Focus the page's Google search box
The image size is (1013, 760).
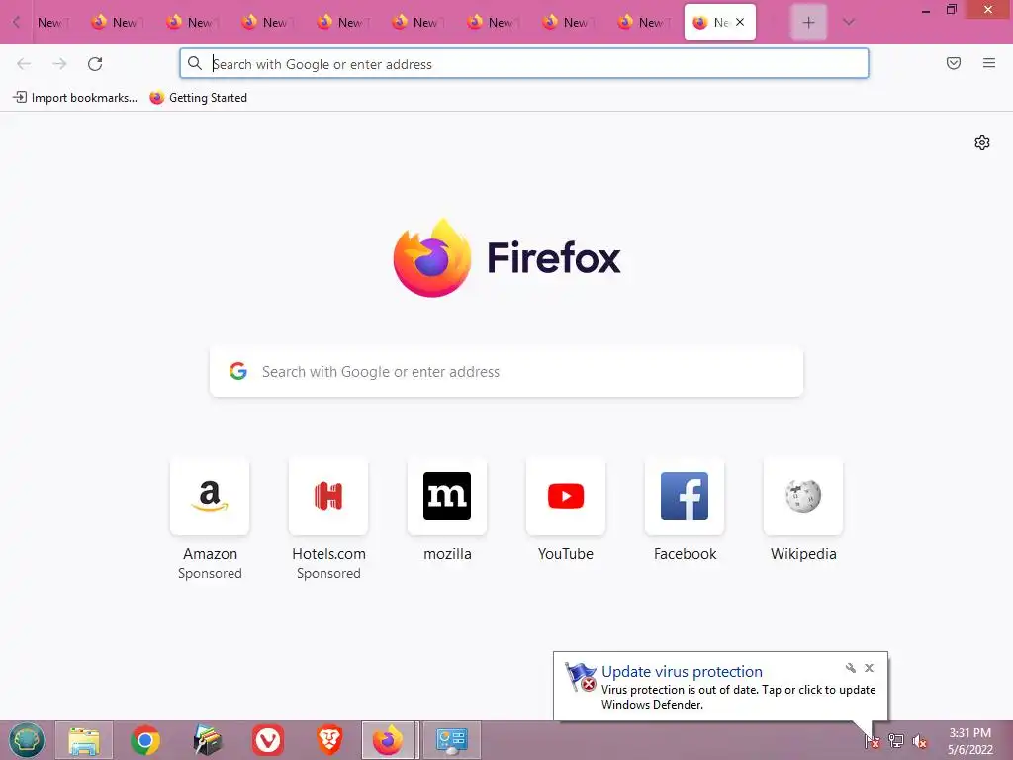(x=506, y=372)
